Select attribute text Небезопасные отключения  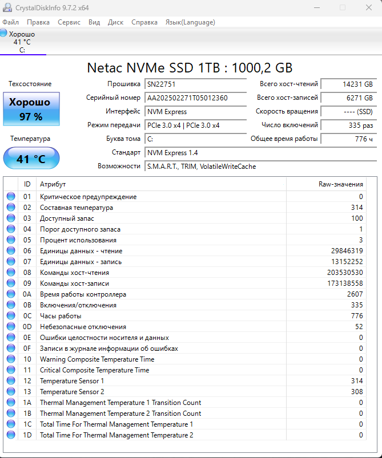tap(83, 327)
